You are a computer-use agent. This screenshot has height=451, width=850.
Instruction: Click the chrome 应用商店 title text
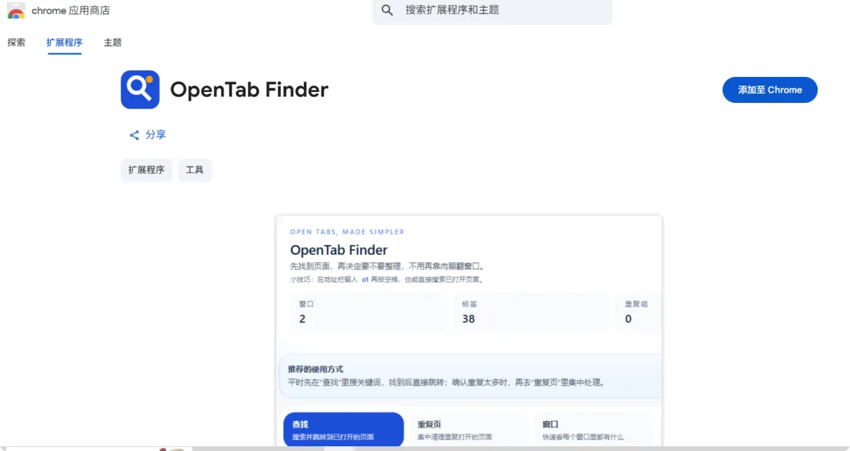click(x=71, y=10)
